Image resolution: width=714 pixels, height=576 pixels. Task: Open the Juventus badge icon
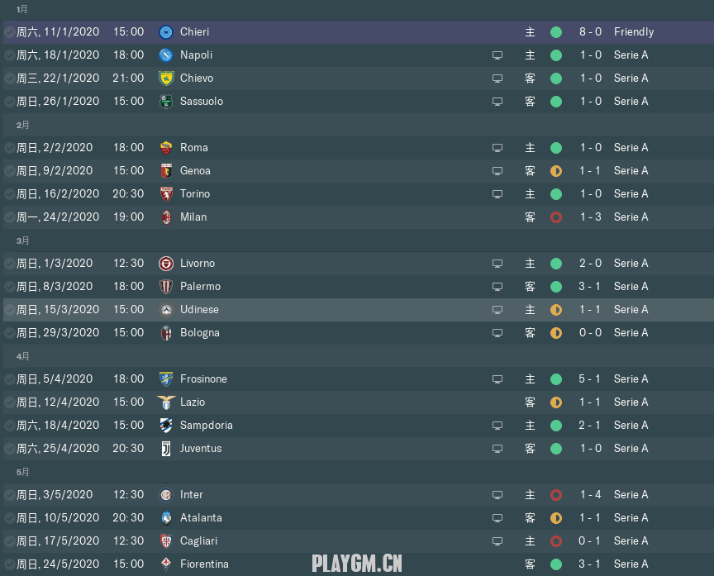click(166, 449)
